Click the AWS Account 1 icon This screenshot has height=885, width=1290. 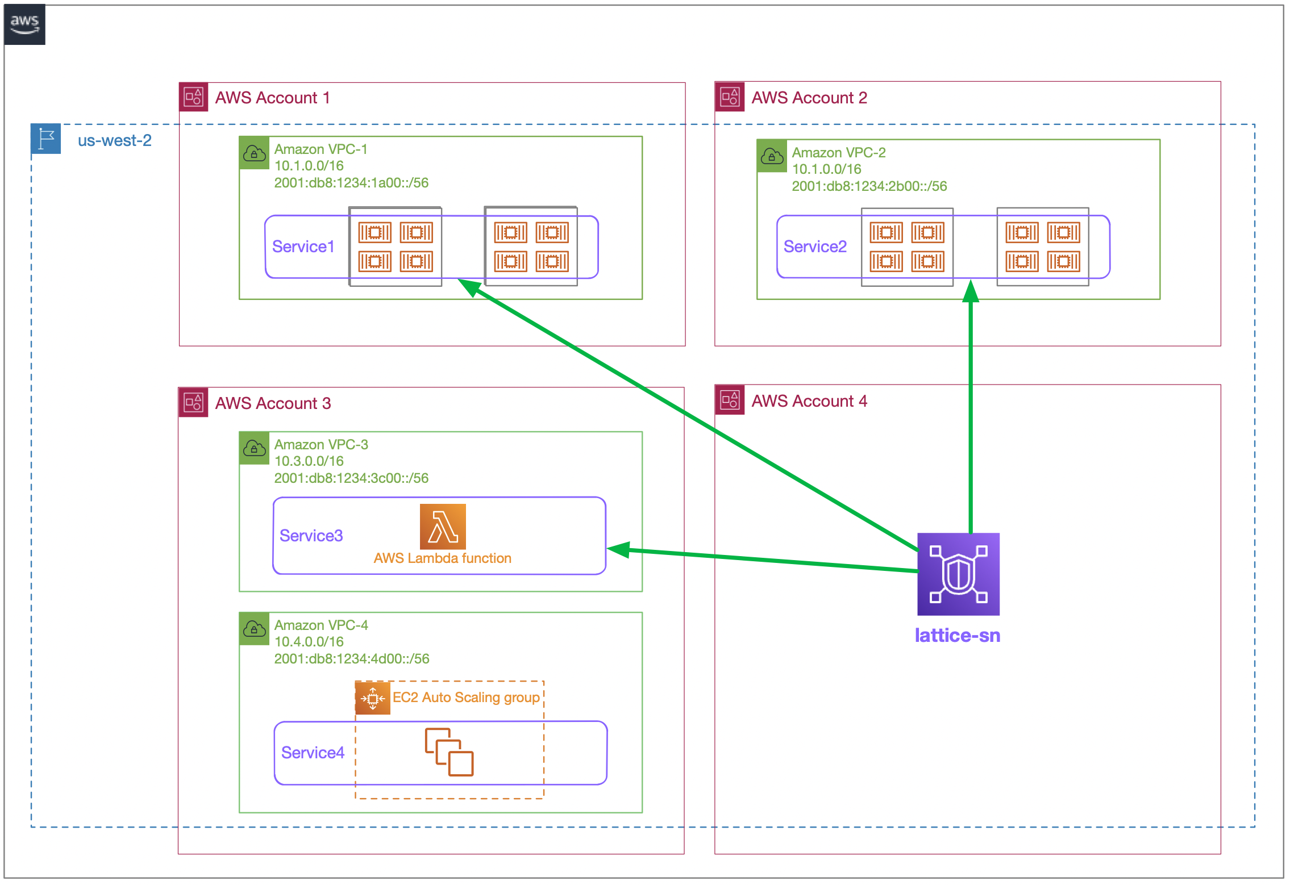tap(193, 97)
